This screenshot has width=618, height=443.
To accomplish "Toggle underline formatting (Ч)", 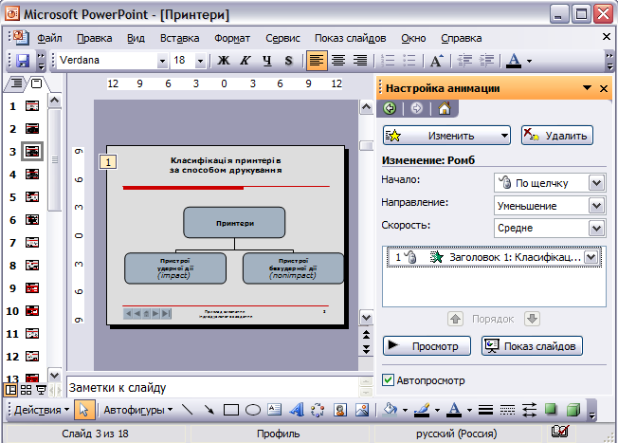I will tap(267, 61).
